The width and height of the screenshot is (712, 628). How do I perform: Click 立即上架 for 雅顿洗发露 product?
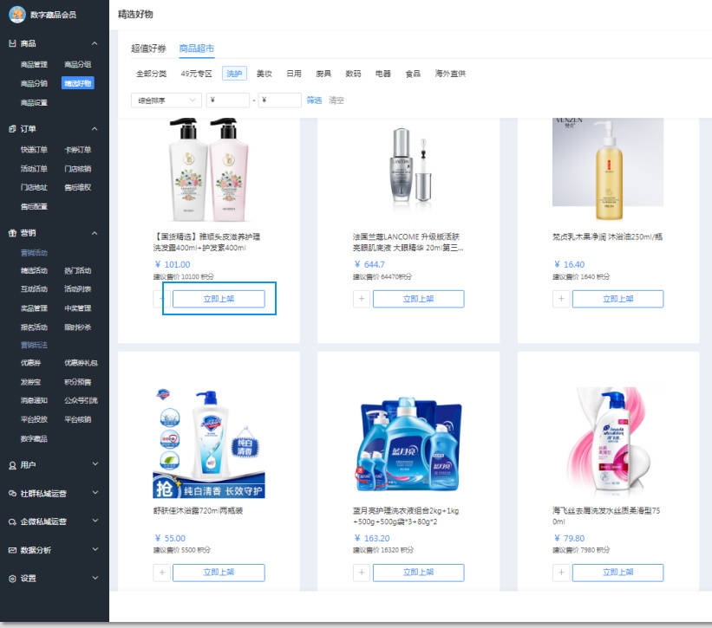click(x=219, y=299)
